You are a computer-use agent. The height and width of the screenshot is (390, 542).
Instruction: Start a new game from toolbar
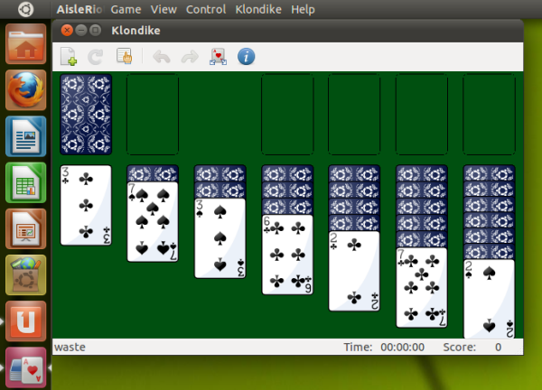[x=70, y=57]
